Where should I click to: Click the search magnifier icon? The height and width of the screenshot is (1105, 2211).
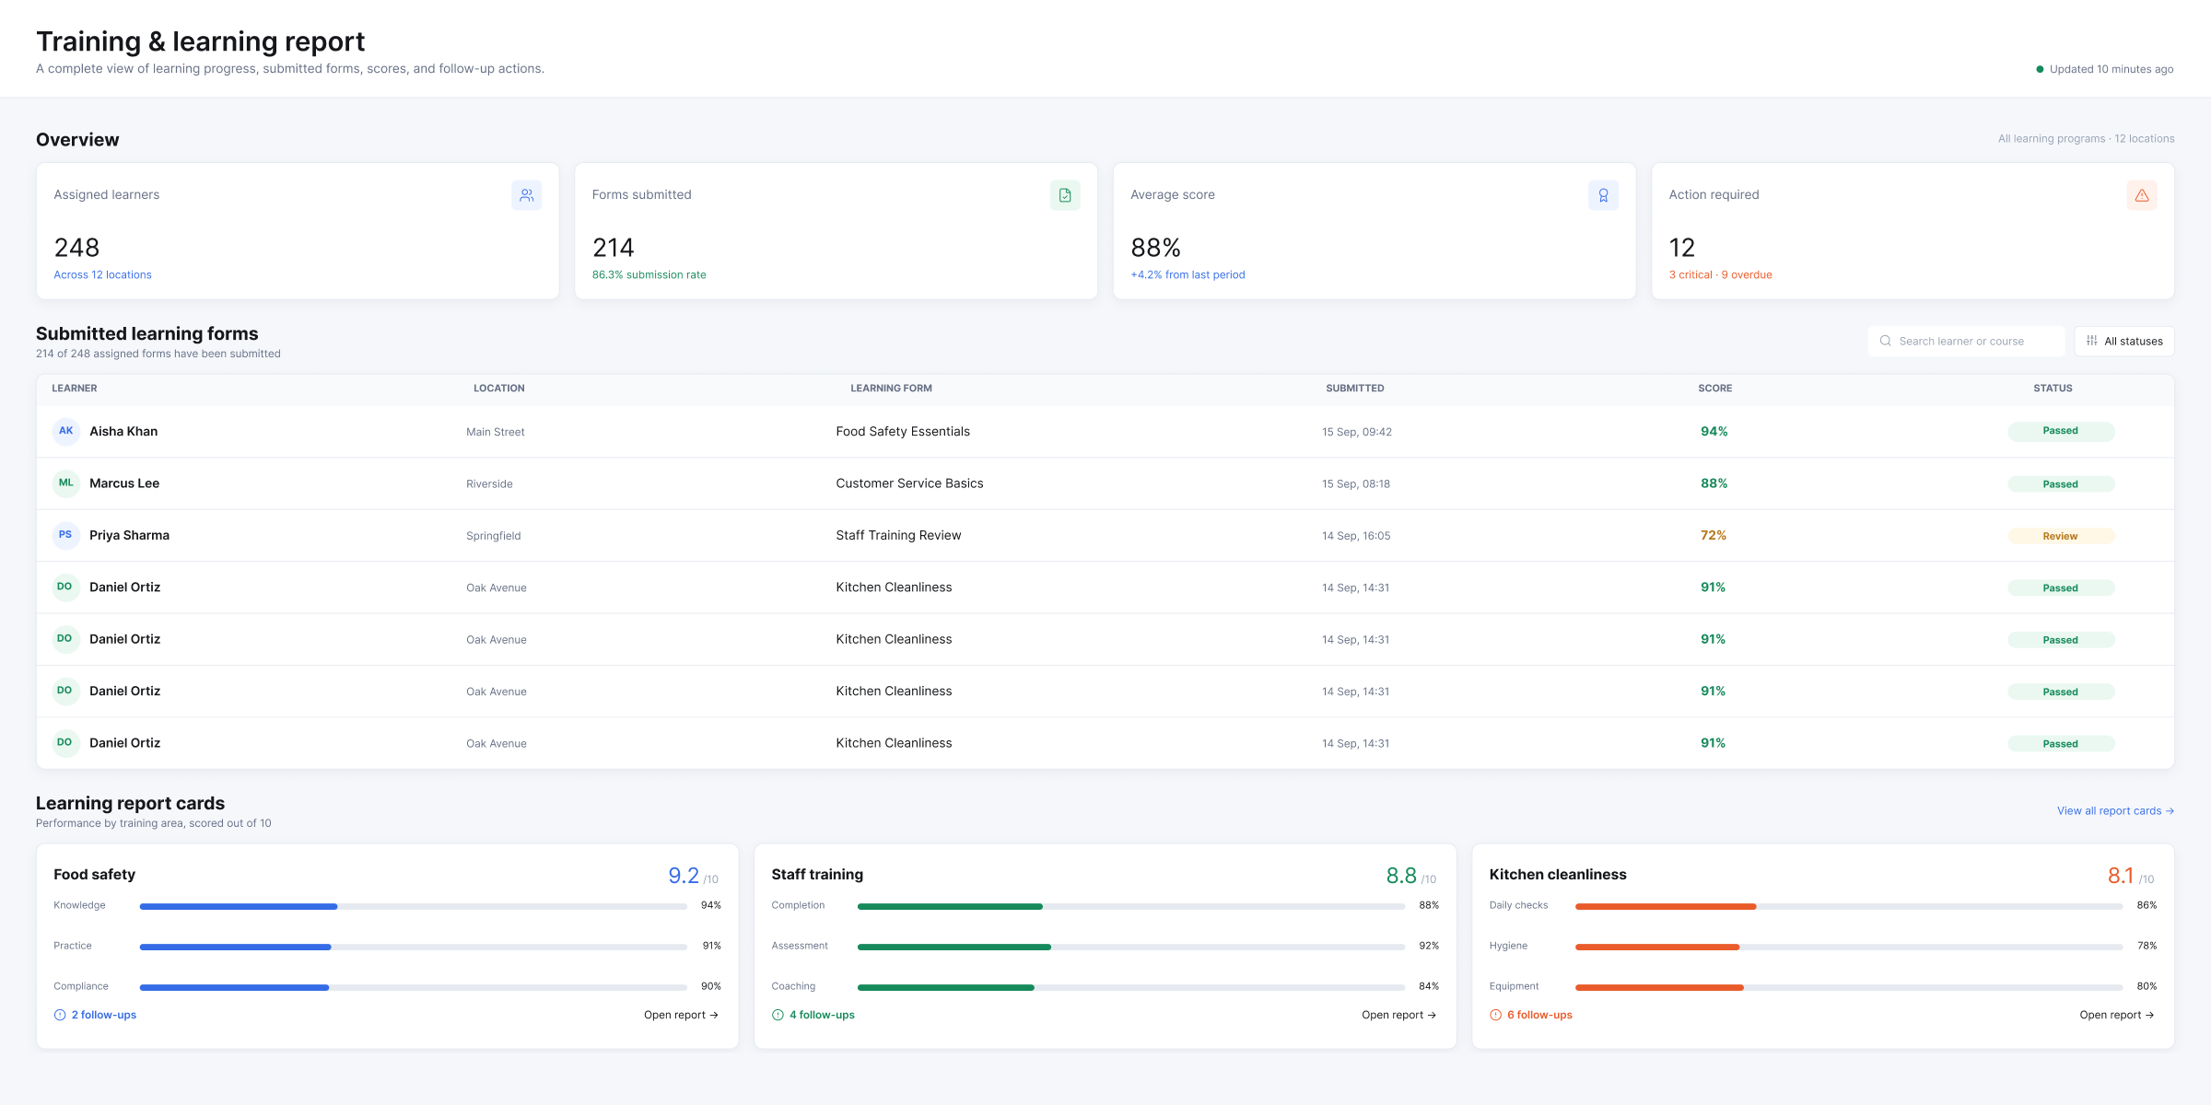click(x=1886, y=341)
